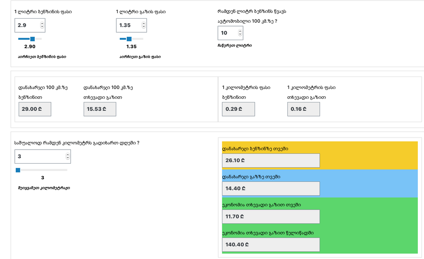Screen dimensions: 424x259
Task: Click the 15.53 ₾ gas cost field
Action: pos(100,109)
